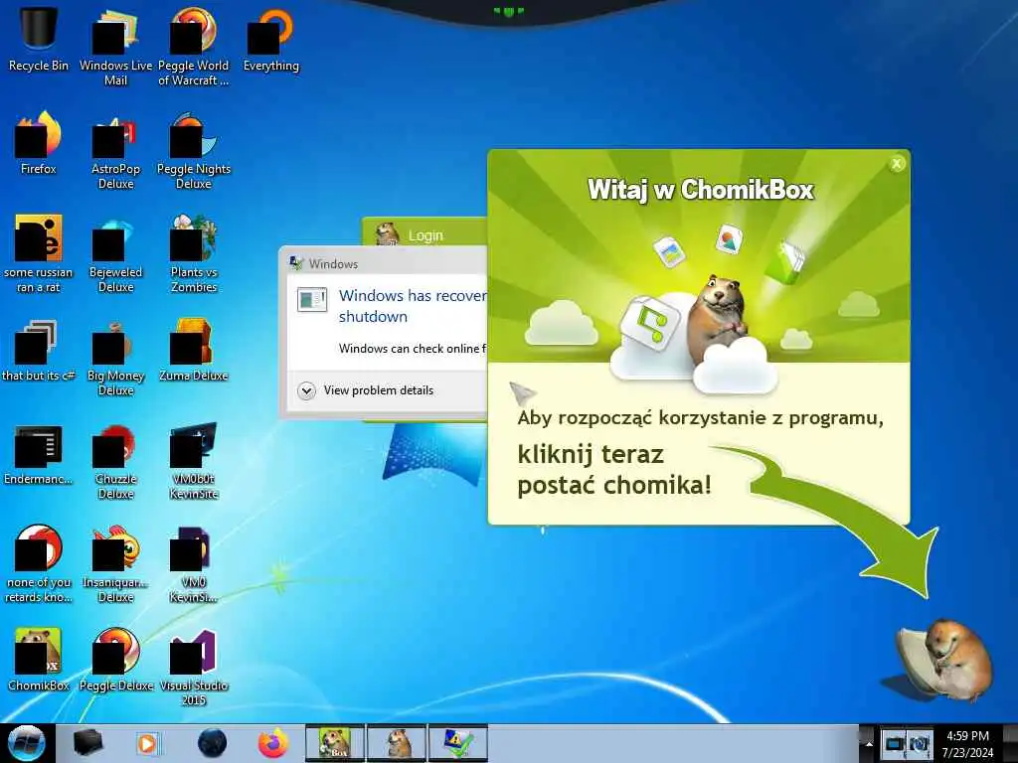Click the camera tray icon
1018x763 pixels.
(x=919, y=743)
